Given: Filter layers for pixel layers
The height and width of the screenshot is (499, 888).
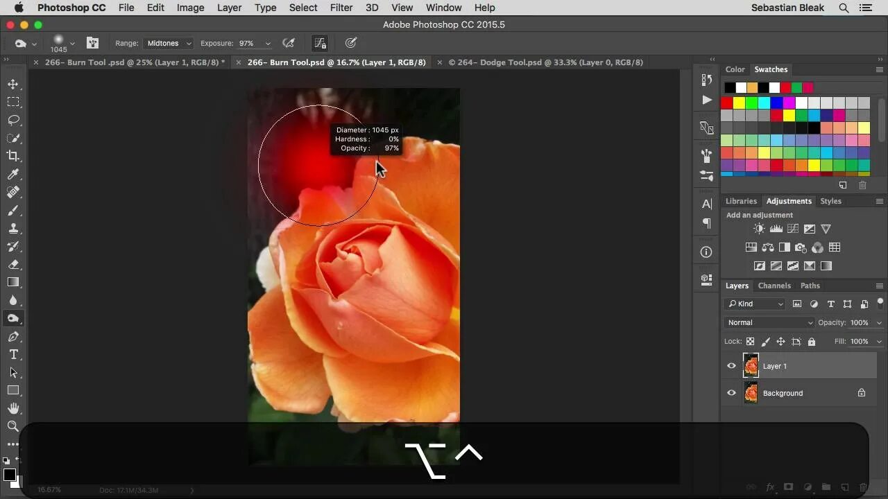Looking at the screenshot, I should coord(797,304).
